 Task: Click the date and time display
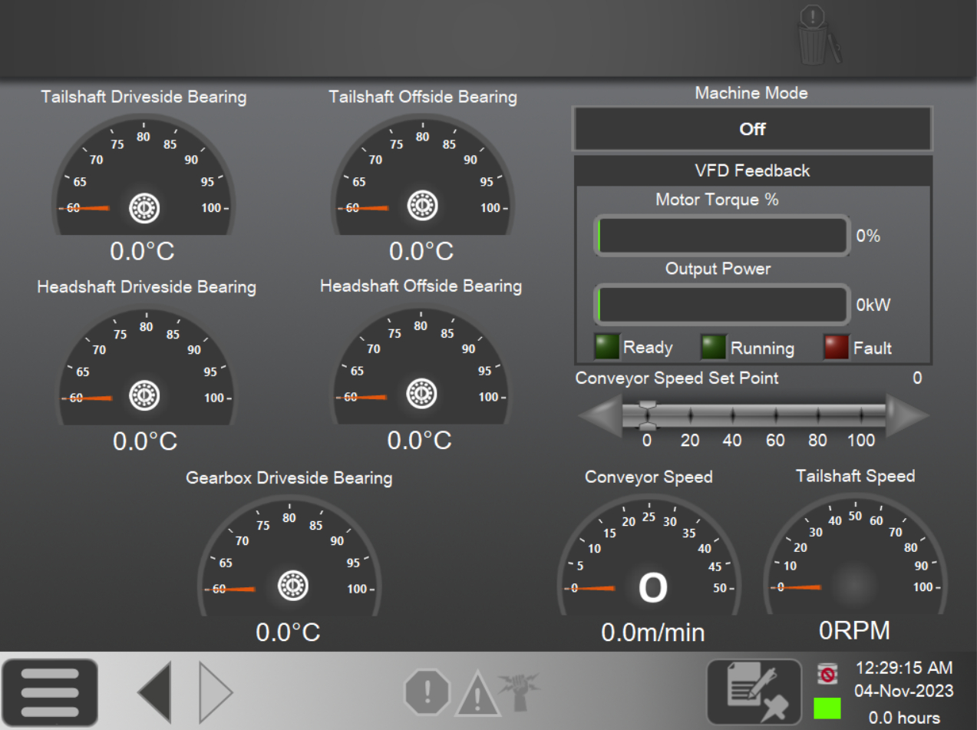904,679
